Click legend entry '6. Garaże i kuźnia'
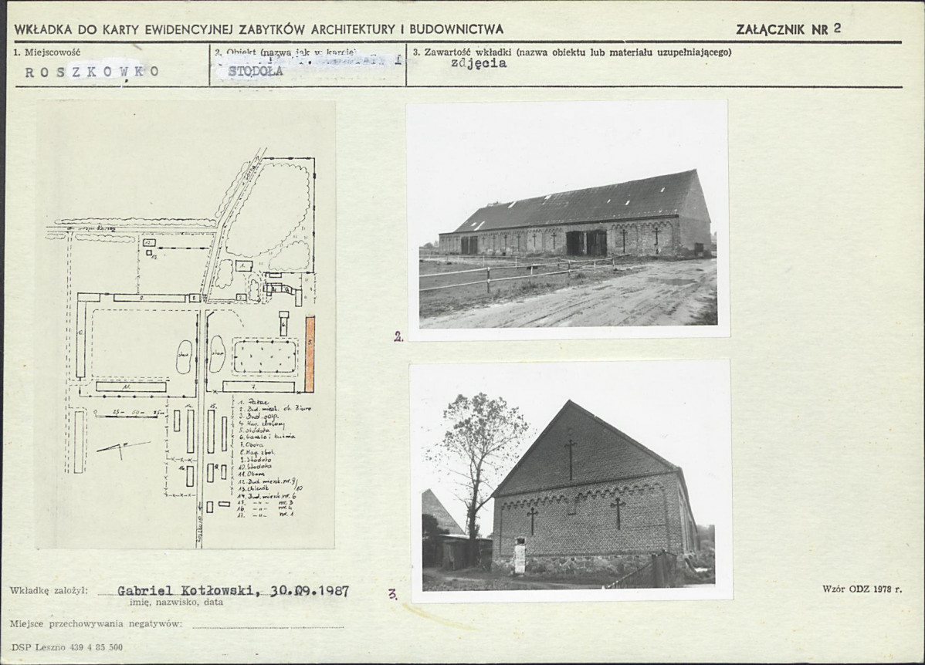 click(266, 437)
